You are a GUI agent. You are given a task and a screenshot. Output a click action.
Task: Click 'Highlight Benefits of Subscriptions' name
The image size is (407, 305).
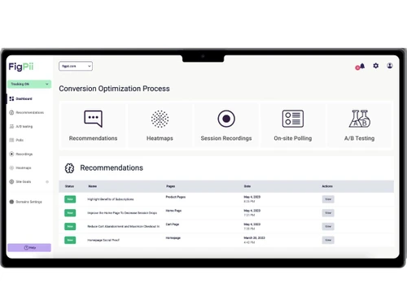(111, 199)
